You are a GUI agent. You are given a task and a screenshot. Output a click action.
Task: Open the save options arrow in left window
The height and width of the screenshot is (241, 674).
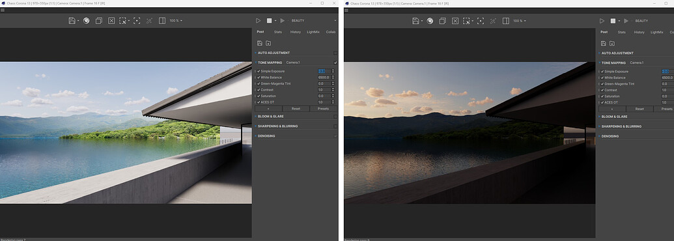(78, 21)
